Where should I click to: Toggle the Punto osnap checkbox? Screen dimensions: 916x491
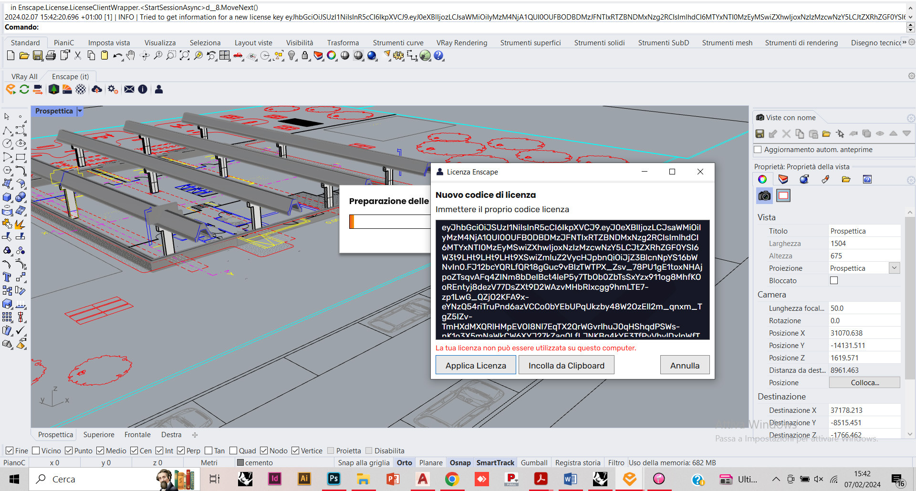69,450
